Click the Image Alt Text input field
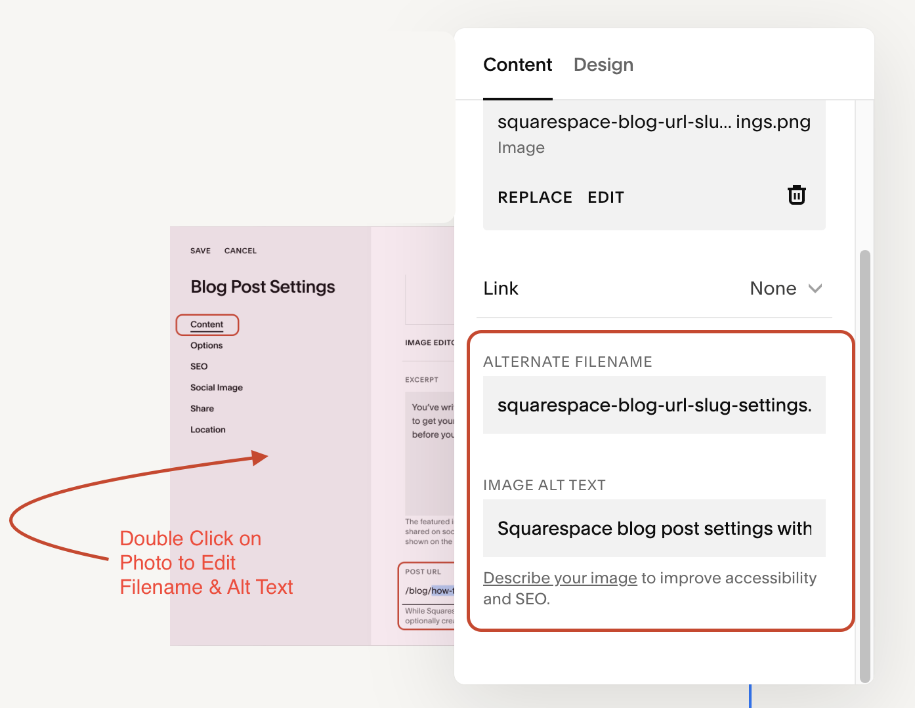 (654, 528)
